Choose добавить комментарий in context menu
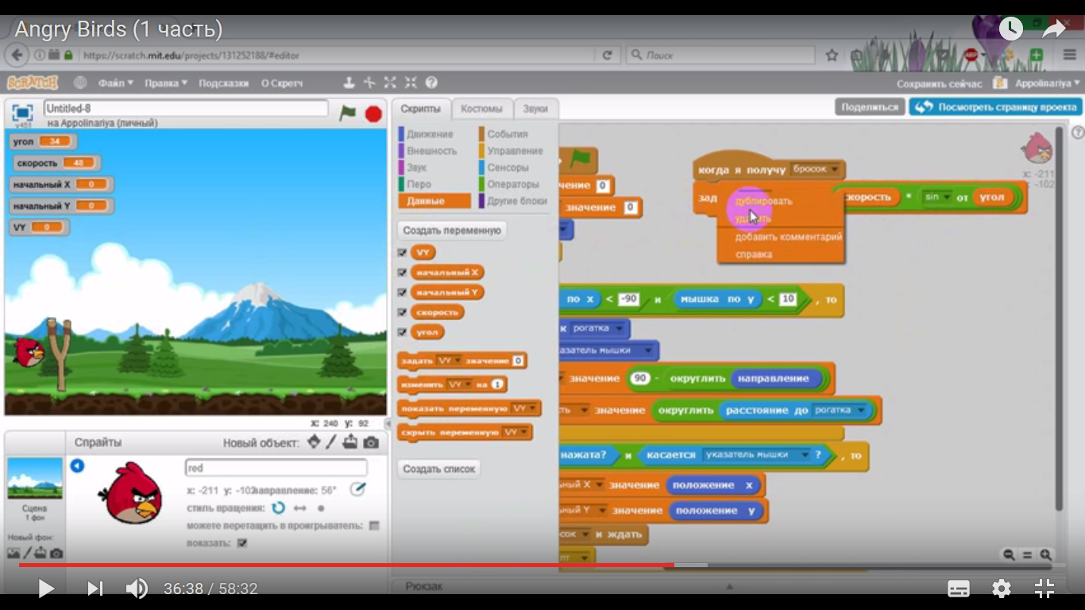This screenshot has width=1085, height=610. tap(788, 237)
